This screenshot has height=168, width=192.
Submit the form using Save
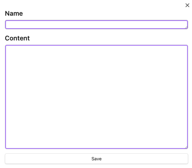coord(97,159)
